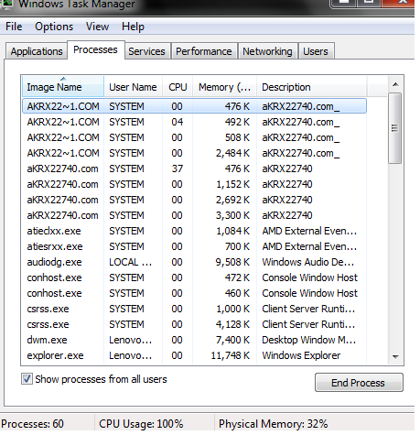Image resolution: width=420 pixels, height=435 pixels.
Task: Select aKRX22740.com process using 2,692 K
Action: point(194,200)
